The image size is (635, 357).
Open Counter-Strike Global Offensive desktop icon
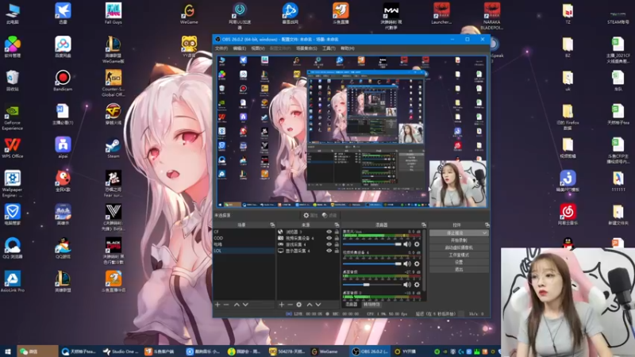(113, 83)
